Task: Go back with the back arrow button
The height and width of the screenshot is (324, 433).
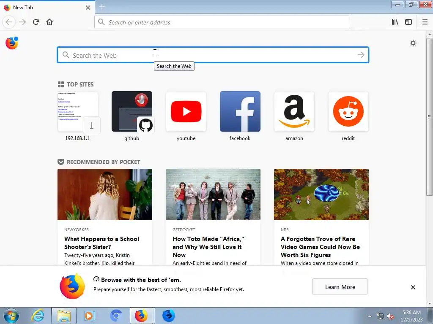Action: point(9,22)
